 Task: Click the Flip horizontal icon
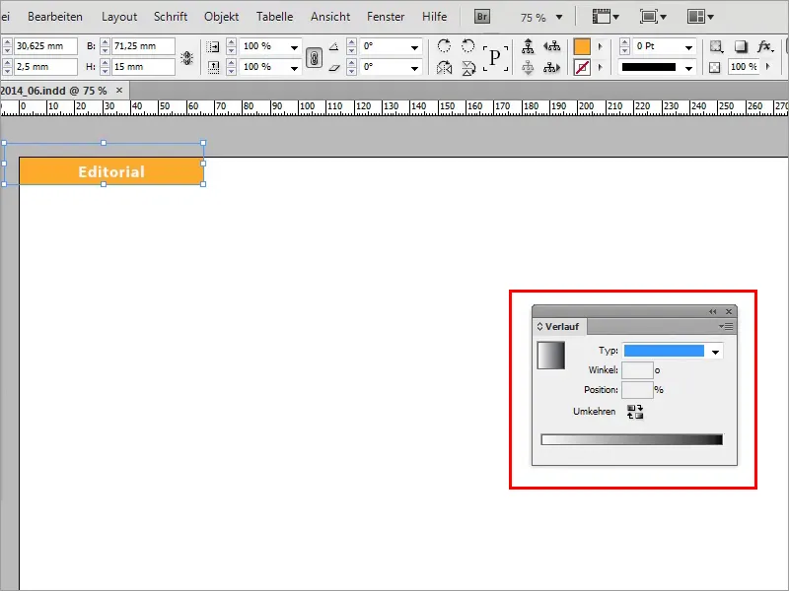point(447,66)
